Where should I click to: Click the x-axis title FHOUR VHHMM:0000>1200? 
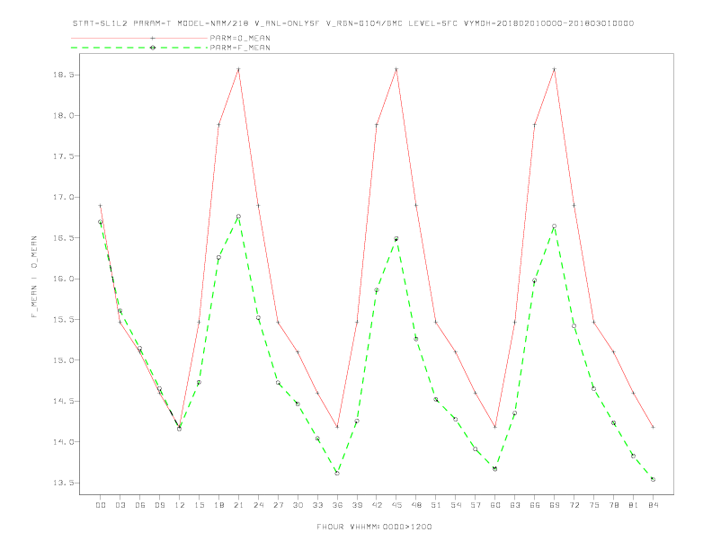[374, 527]
